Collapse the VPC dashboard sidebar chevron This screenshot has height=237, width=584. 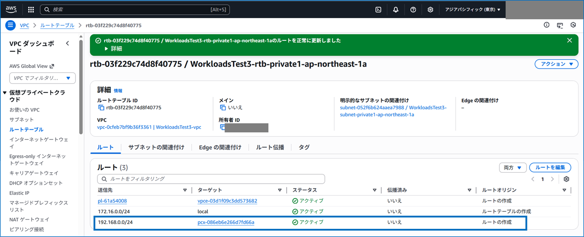pos(67,44)
